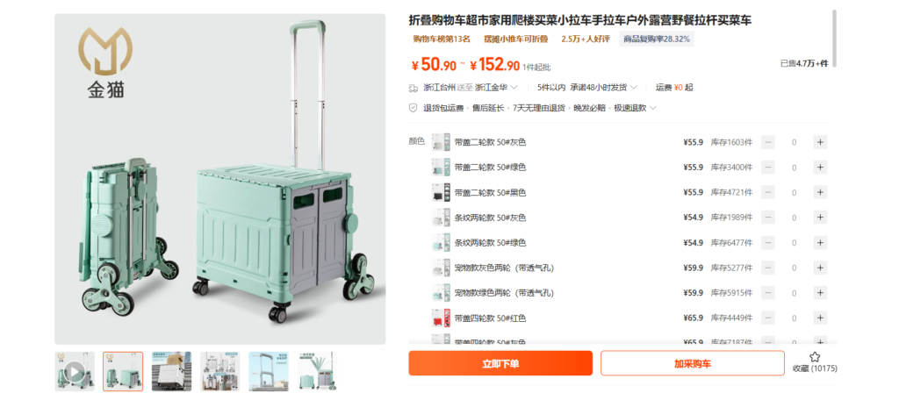Click the 加采购车 button
The image size is (899, 393).
click(693, 363)
